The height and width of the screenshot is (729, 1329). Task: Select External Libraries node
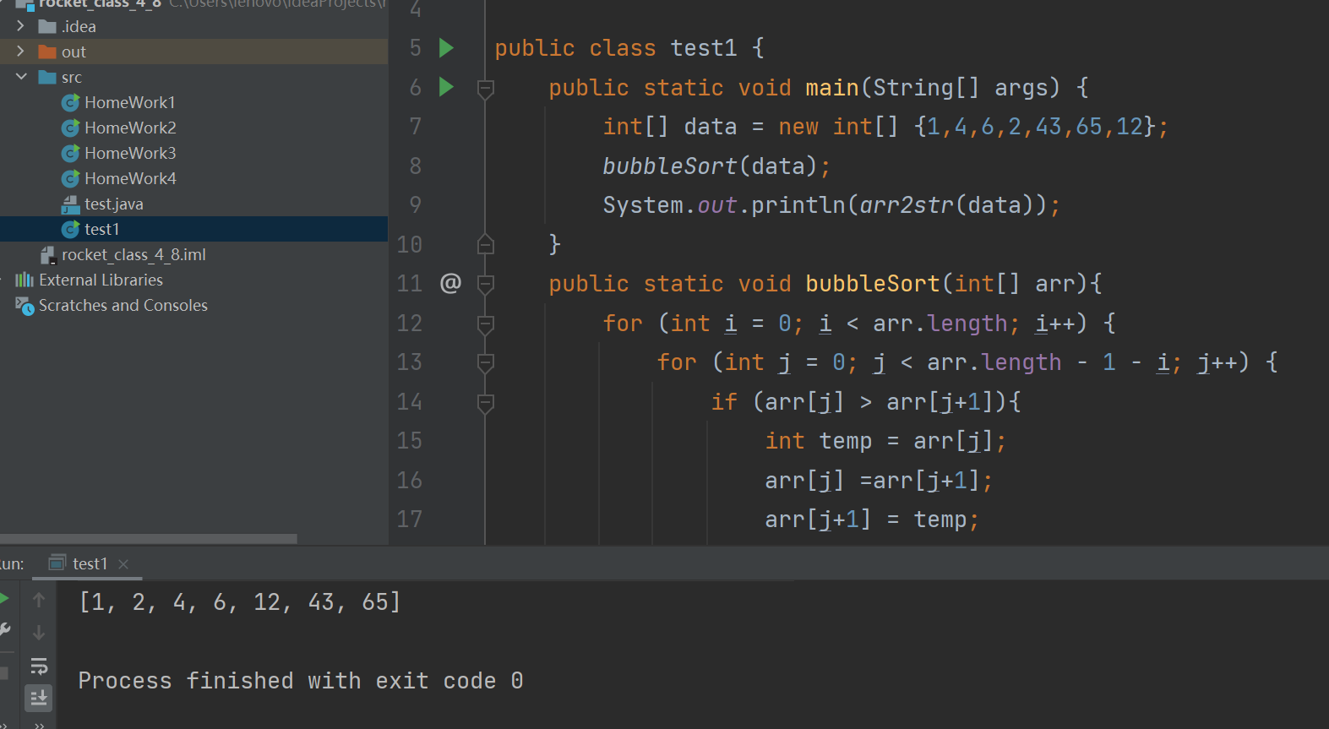point(101,280)
